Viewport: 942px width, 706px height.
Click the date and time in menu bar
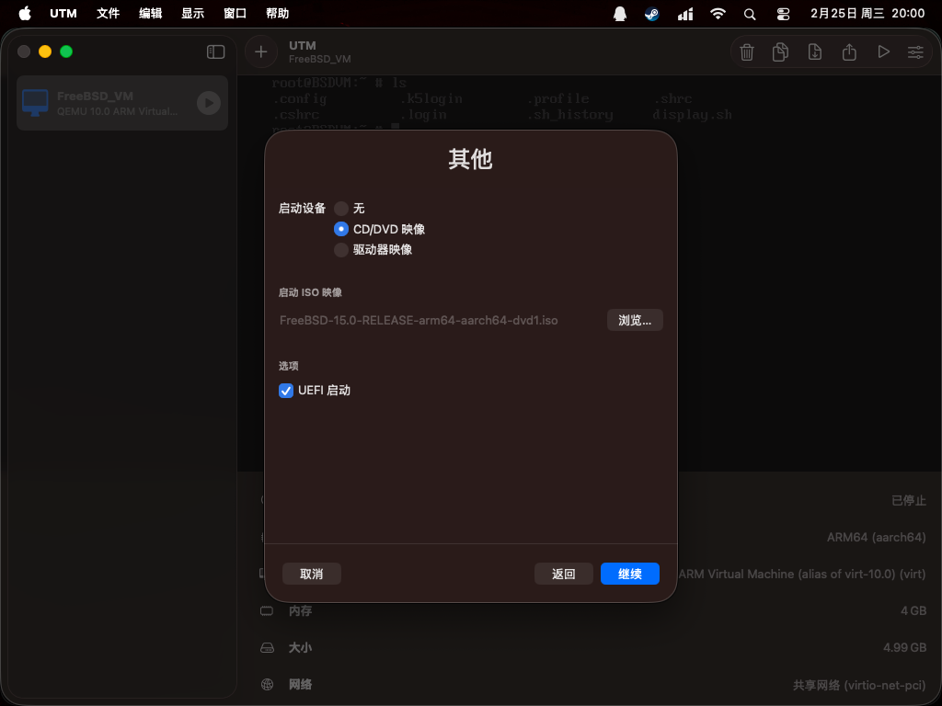coord(867,13)
